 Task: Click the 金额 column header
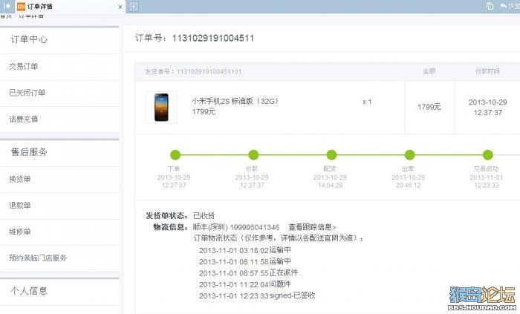pos(429,71)
